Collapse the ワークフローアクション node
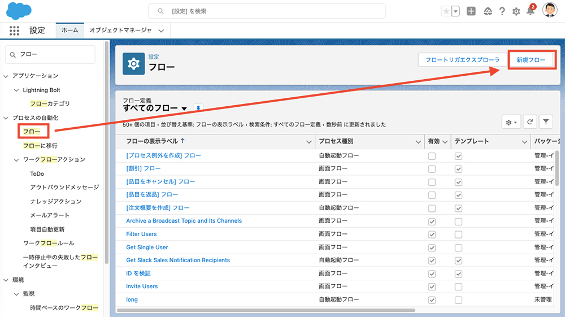This screenshot has width=565, height=317. coord(16,159)
